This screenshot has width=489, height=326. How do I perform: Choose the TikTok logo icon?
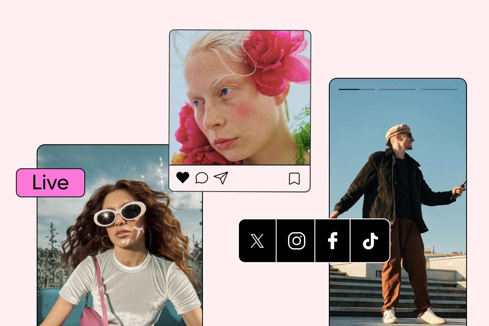coord(370,241)
